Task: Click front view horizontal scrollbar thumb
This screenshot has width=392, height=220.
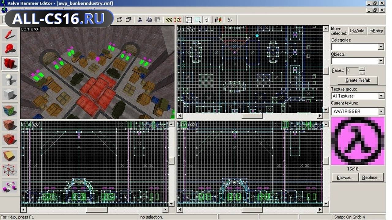Action: pyautogui.click(x=96, y=210)
